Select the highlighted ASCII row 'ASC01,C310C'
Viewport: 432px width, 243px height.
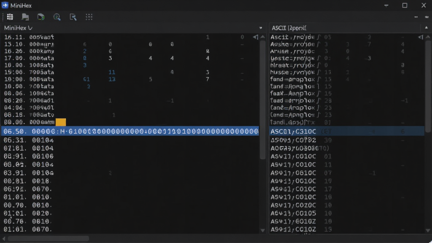(x=347, y=132)
